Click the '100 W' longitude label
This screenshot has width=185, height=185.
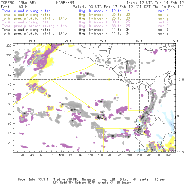click(67, 41)
